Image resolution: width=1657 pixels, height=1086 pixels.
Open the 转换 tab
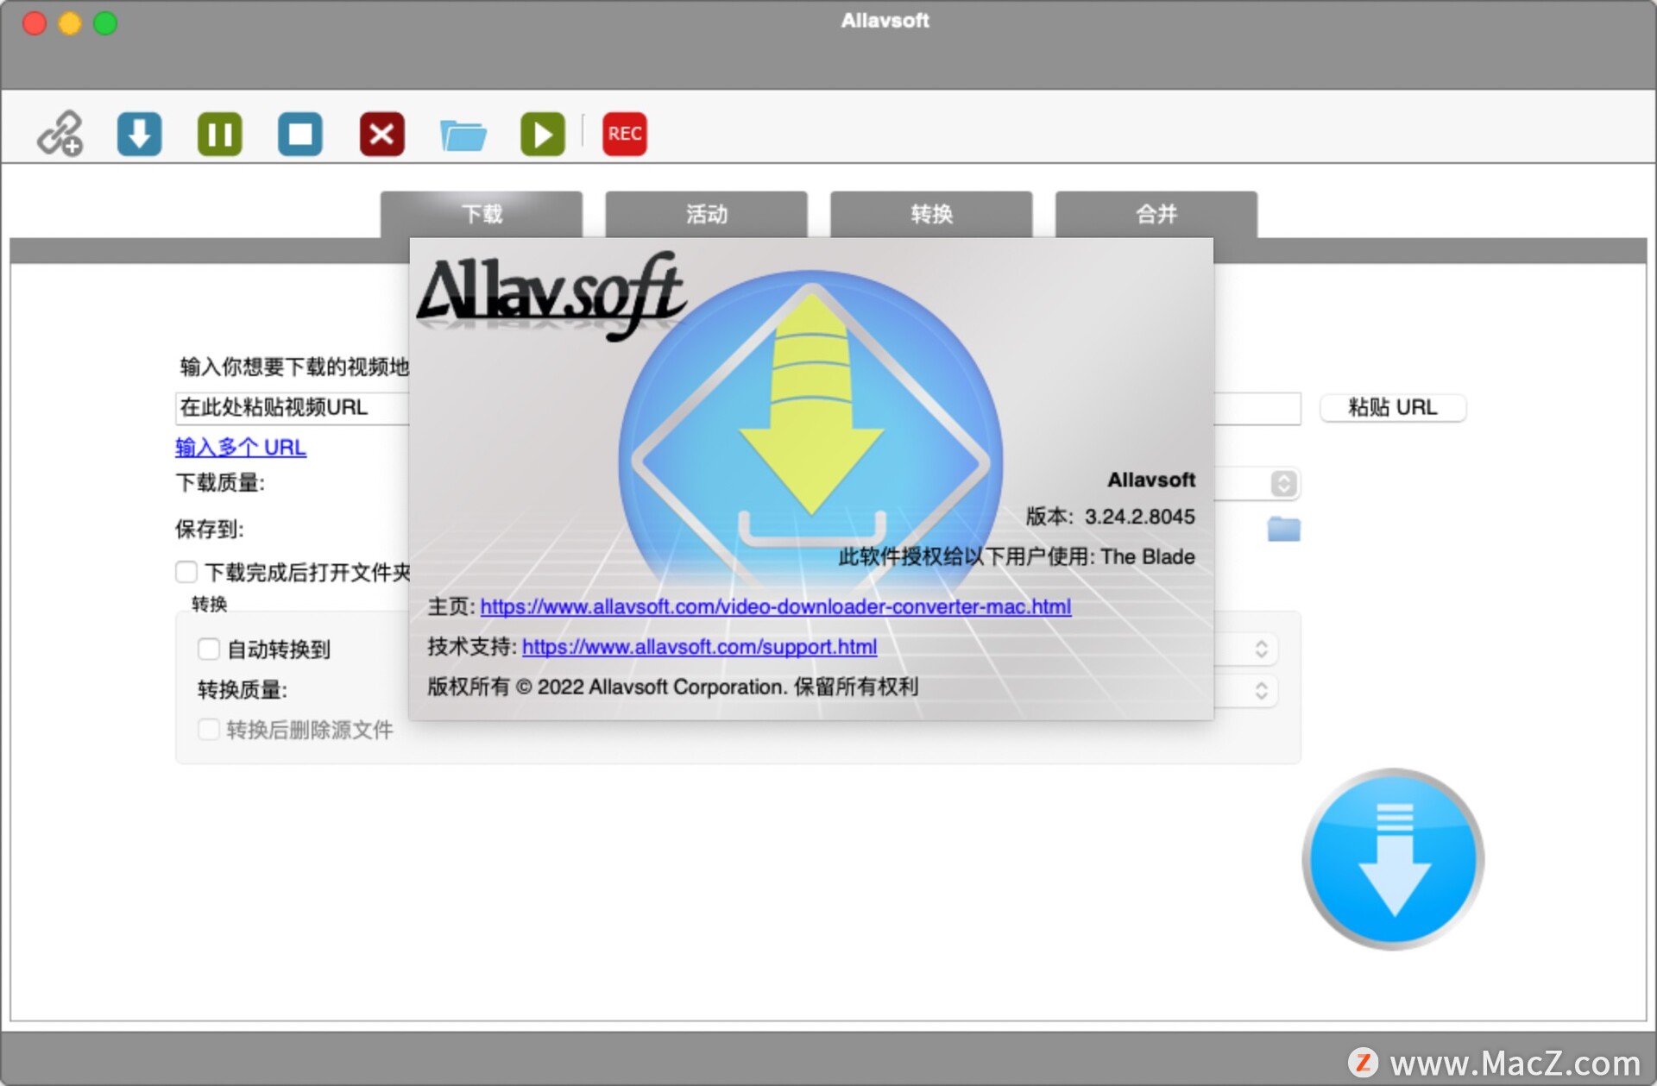(932, 214)
